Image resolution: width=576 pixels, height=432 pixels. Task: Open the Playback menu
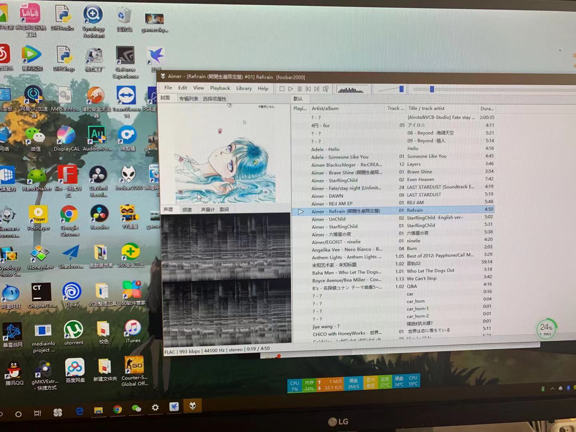coord(220,88)
